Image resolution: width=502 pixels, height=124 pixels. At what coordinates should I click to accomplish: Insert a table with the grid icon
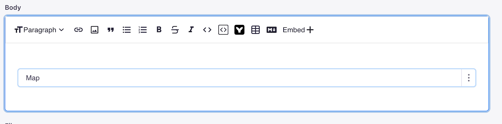point(256,30)
